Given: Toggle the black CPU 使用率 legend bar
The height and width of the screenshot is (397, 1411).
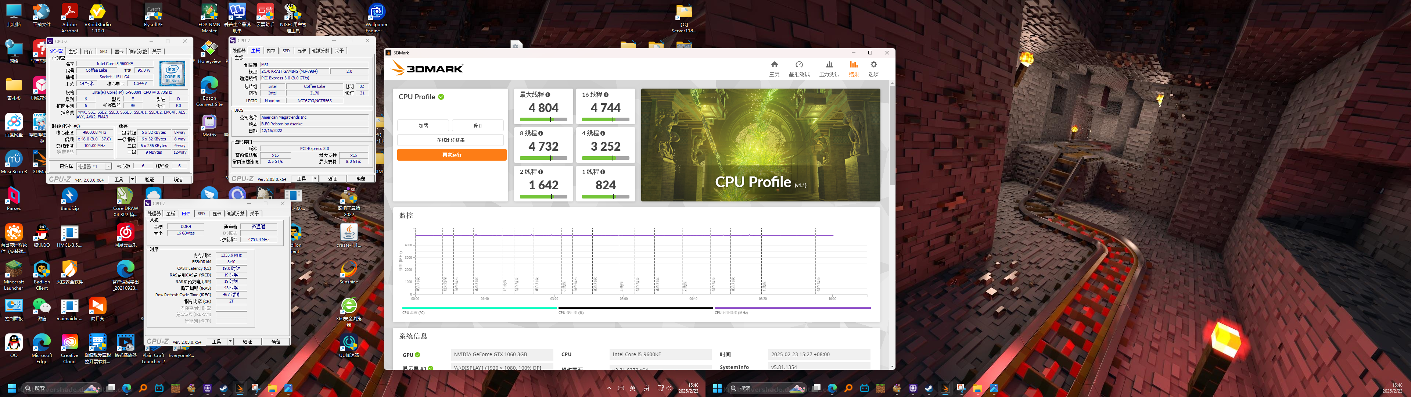Looking at the screenshot, I should [635, 308].
